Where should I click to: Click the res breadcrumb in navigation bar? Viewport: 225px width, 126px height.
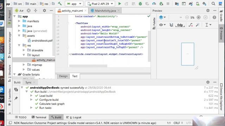pos(44,4)
